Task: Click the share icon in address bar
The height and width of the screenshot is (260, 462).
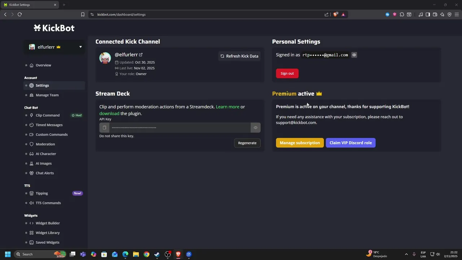Action: coord(327,14)
